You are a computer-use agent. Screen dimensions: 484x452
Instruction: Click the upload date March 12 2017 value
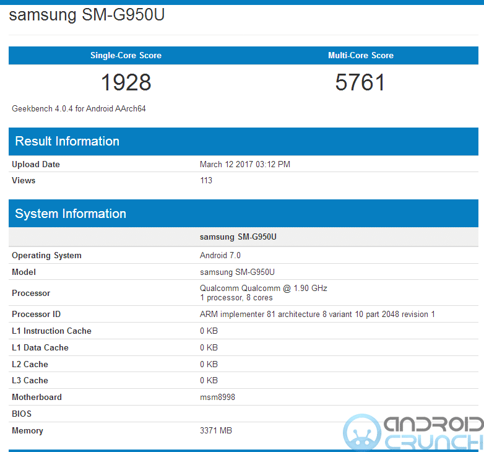tap(244, 164)
